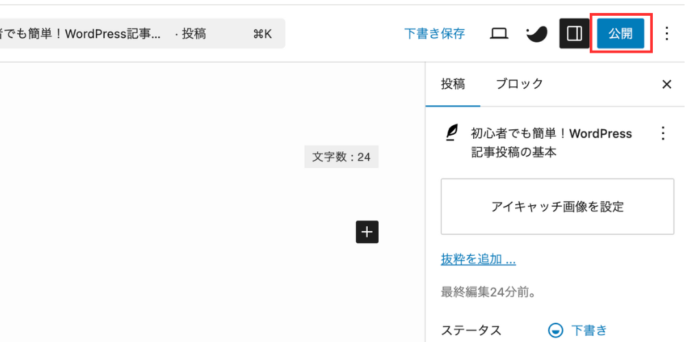Click the 抜粋を追加 link
Screen dimensions: 685x342
tap(478, 259)
